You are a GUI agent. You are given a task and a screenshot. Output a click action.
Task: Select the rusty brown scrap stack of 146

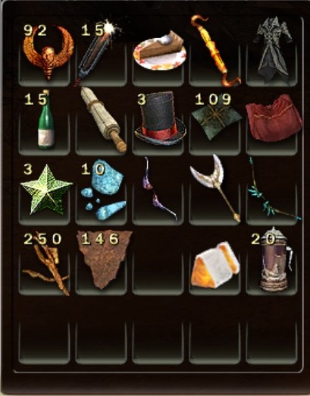point(104,260)
